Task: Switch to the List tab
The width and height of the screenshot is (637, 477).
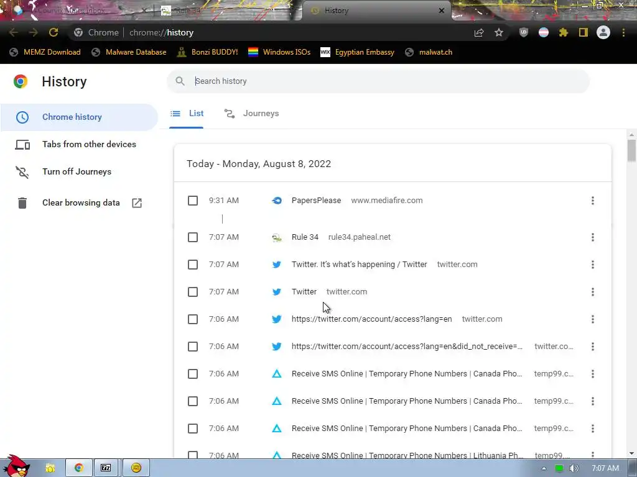Action: coord(187,114)
